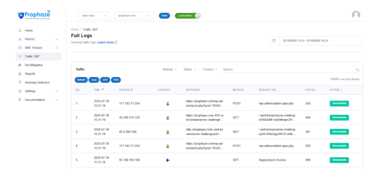Open the Country filter dropdown
Image resolution: width=379 pixels, height=193 pixels.
click(x=210, y=69)
